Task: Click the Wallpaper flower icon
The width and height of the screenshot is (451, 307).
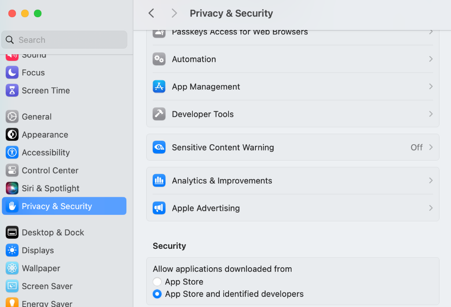Action: (12, 268)
